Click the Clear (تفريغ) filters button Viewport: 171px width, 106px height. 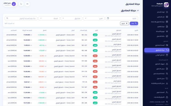pyautogui.click(x=125, y=23)
